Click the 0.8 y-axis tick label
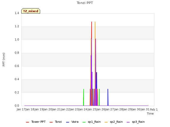This screenshot has width=170, height=127. click(17, 53)
